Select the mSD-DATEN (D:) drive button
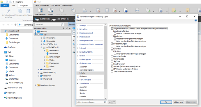201x107 pixels. [60, 19]
